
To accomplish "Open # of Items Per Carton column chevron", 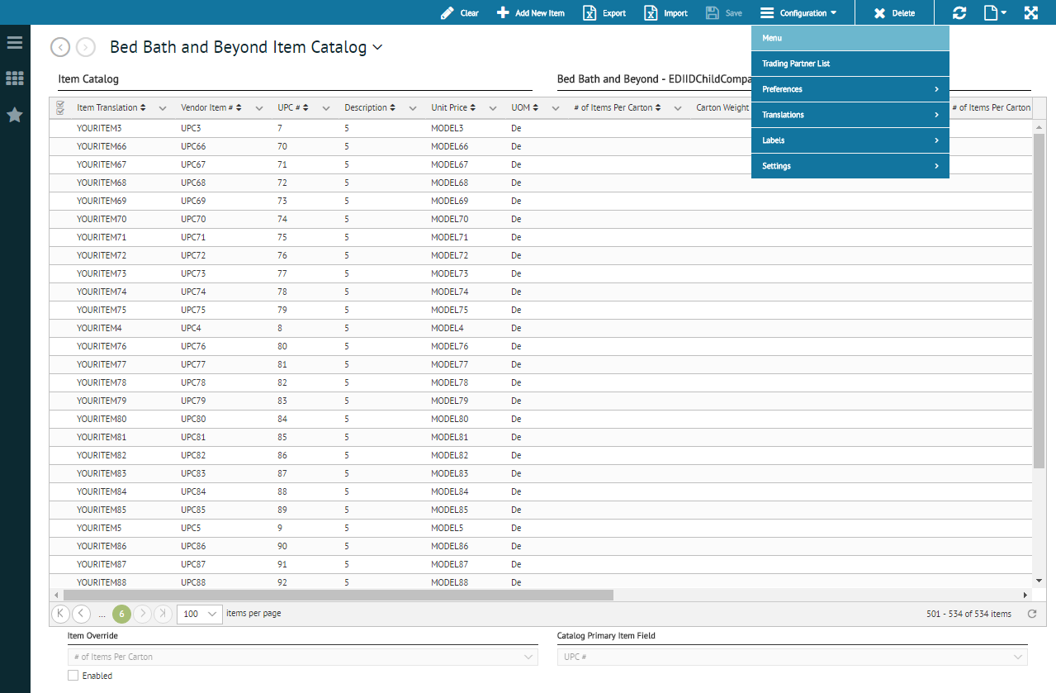I will tap(677, 108).
